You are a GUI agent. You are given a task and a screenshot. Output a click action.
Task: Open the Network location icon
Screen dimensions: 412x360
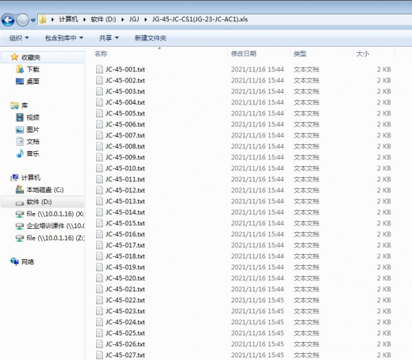coord(27,262)
